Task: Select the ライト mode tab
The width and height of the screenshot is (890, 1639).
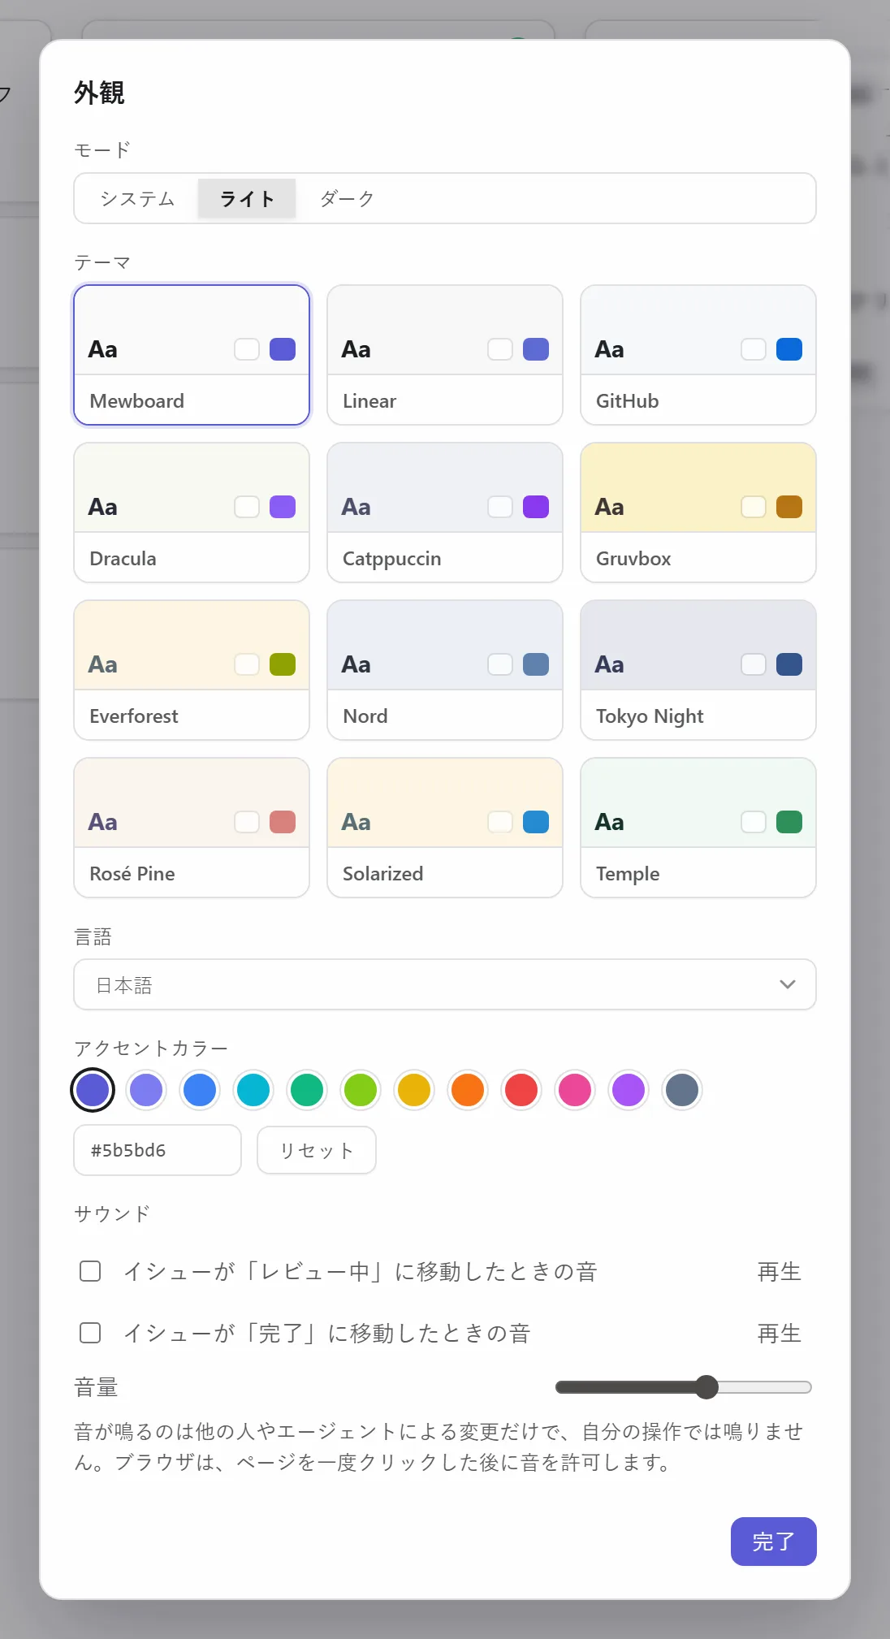Action: coord(247,199)
